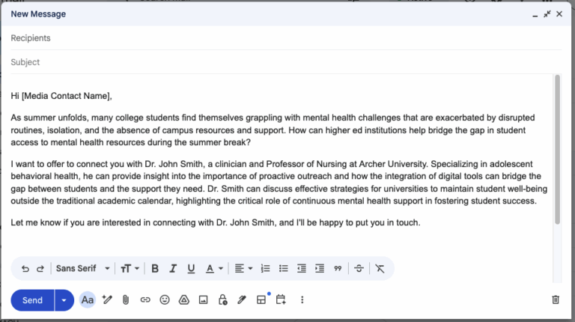Remove formatting from selection
Screen dimensions: 575x322
tap(380, 268)
